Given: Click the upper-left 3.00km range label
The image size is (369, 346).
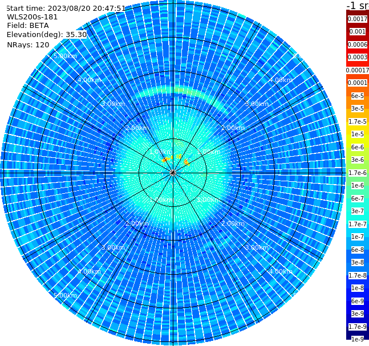Looking at the screenshot, I should (x=113, y=104).
